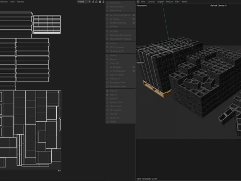
Task: Use the UV Straighten tool
Action: click(119, 67)
